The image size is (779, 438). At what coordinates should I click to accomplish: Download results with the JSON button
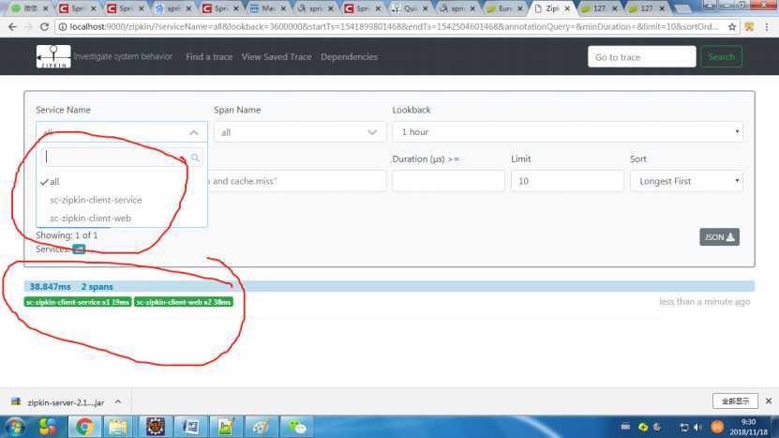[719, 237]
